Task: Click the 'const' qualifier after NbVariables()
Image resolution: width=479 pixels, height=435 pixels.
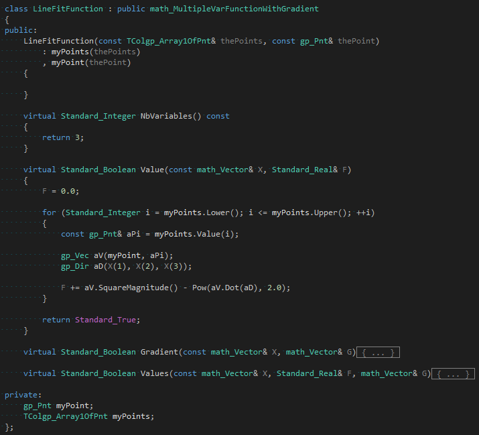Action: click(x=218, y=116)
